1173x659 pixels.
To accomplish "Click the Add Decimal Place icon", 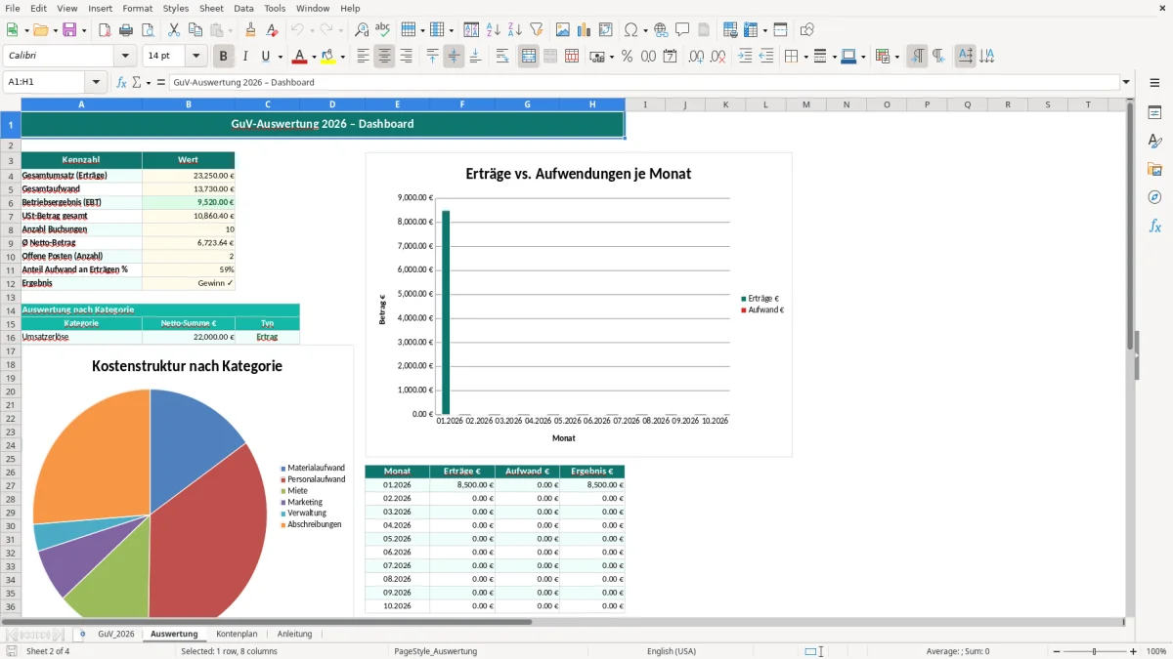I will pos(696,57).
